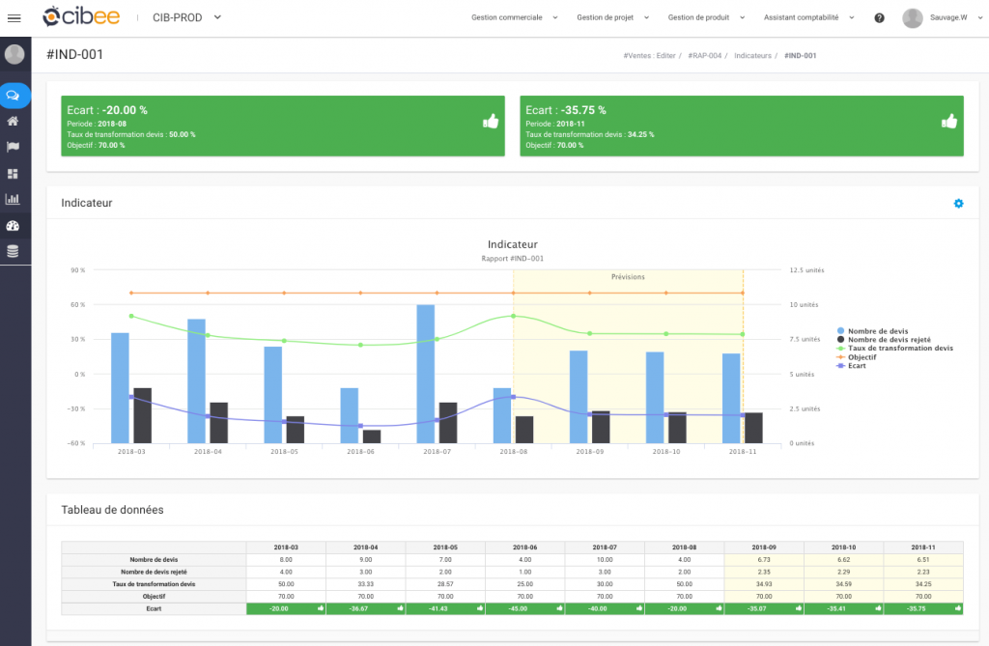Click the 2018-06 column header in the table
Screen dimensions: 989x646
point(524,548)
